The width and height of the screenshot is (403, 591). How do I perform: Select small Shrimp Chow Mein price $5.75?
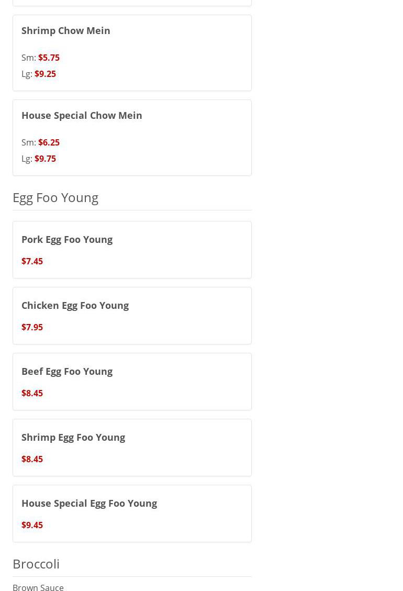[49, 58]
